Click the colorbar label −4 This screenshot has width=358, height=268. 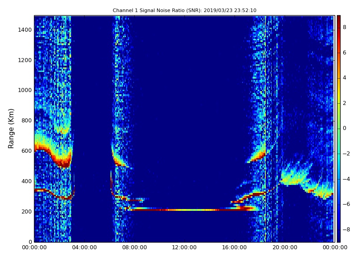[346, 179]
